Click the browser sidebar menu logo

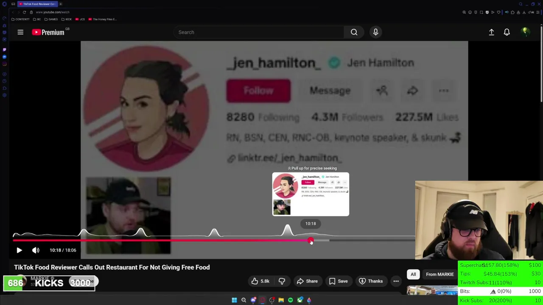[4, 4]
